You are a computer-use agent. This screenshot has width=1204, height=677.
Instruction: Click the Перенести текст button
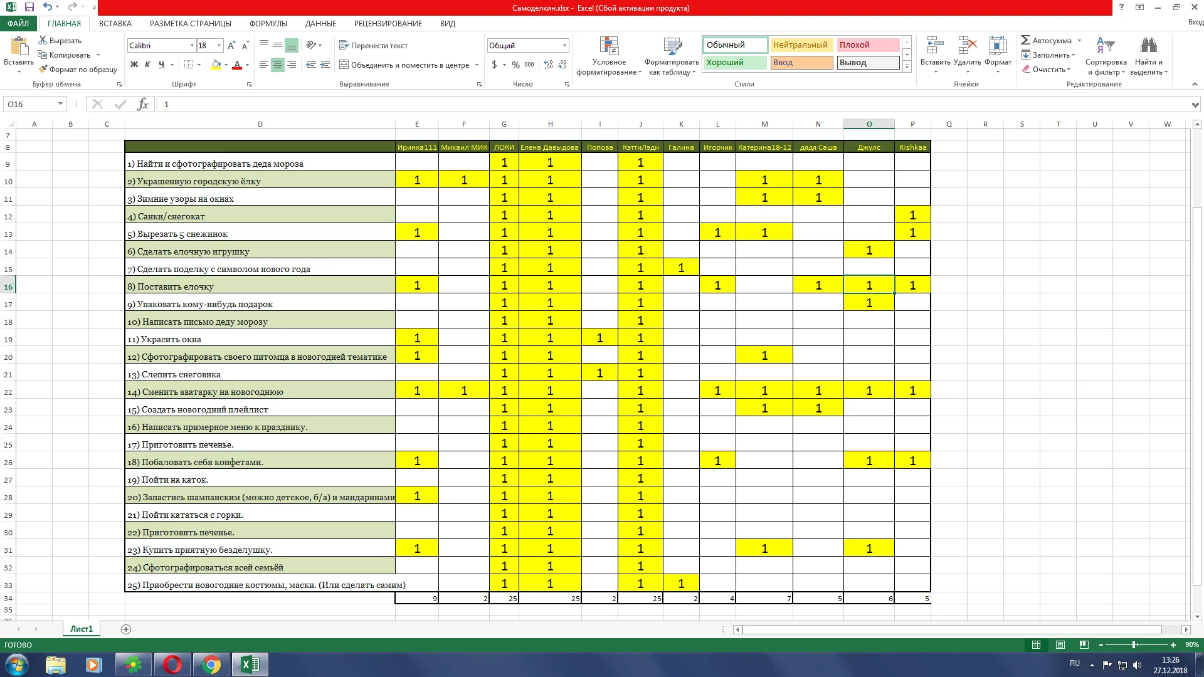tap(373, 46)
